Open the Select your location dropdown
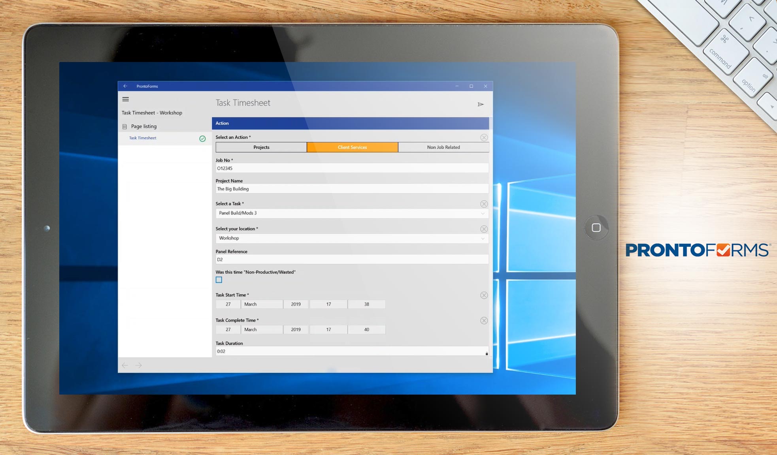The image size is (777, 455). (483, 239)
